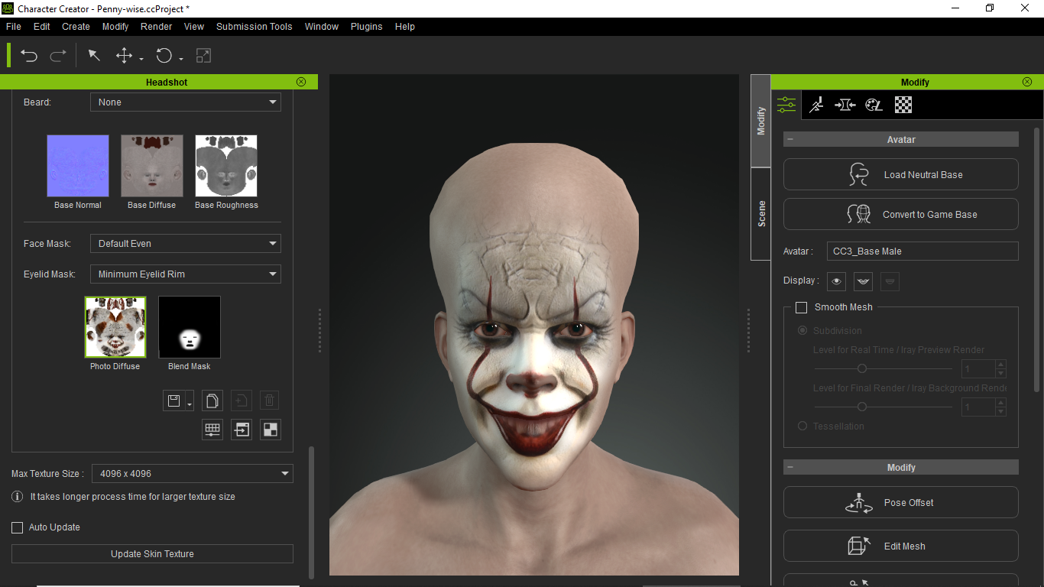Image resolution: width=1044 pixels, height=587 pixels.
Task: Open the Move tool dropdown arrow
Action: 141,59
